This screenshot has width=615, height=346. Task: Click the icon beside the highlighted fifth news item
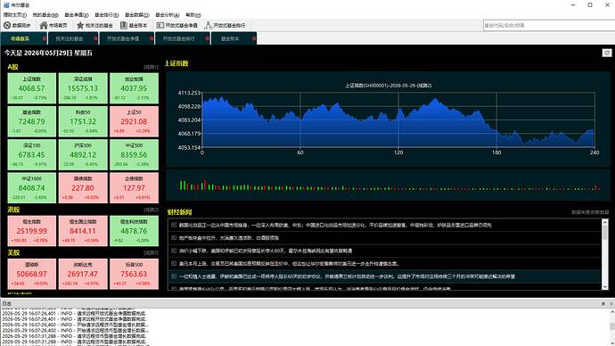click(x=174, y=276)
